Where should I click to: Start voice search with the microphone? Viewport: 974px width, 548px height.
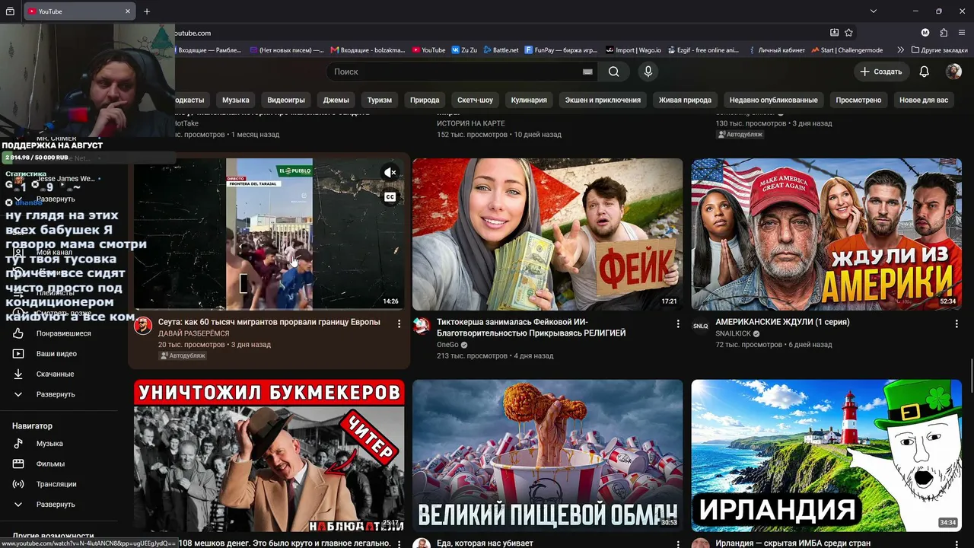point(648,72)
